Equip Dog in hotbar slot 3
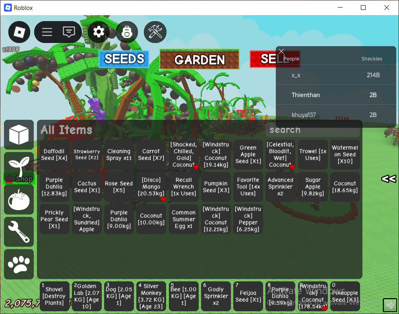The image size is (399, 314). 119,296
